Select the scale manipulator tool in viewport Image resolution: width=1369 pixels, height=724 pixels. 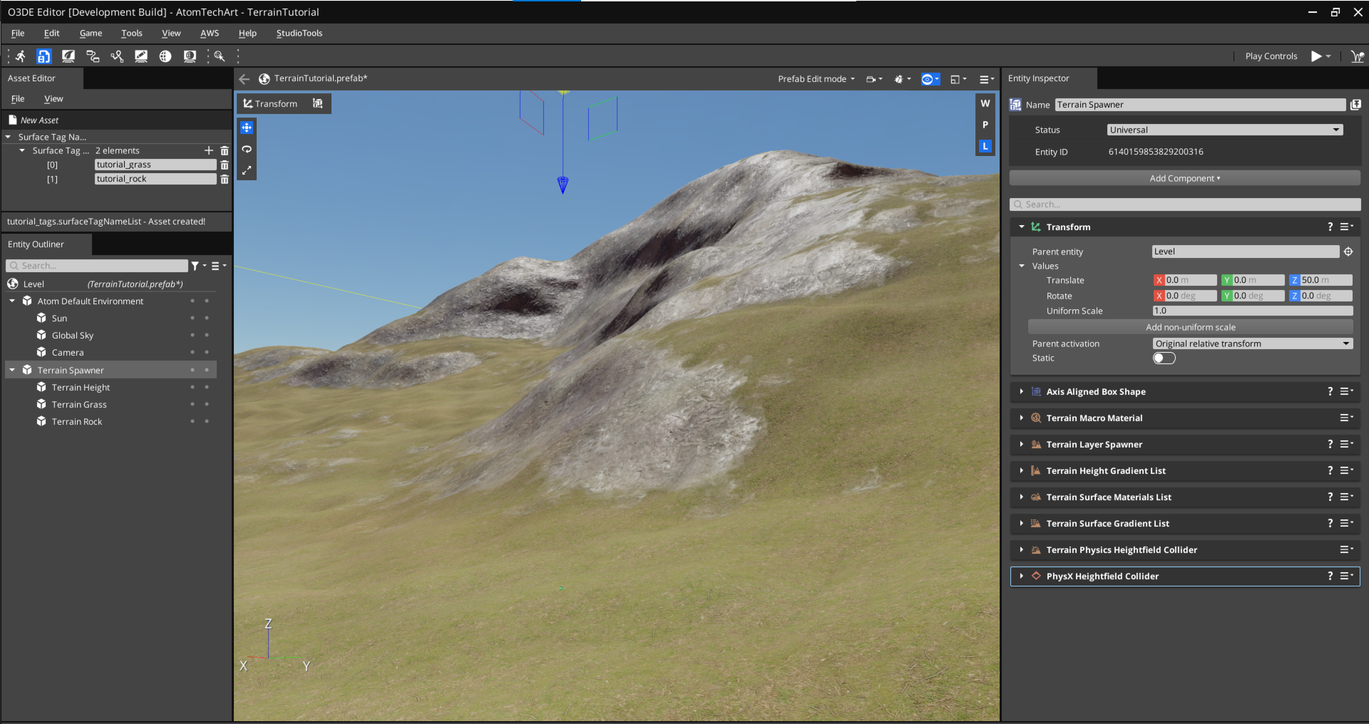pos(247,170)
